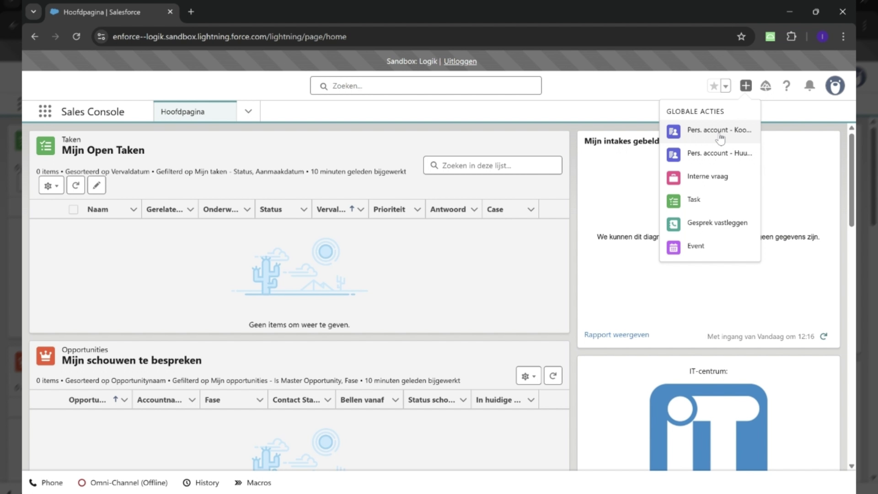Open Setup gear icon on Taken list
This screenshot has width=878, height=494.
51,185
